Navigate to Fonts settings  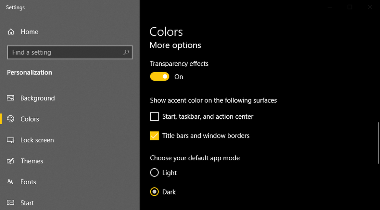coord(28,182)
